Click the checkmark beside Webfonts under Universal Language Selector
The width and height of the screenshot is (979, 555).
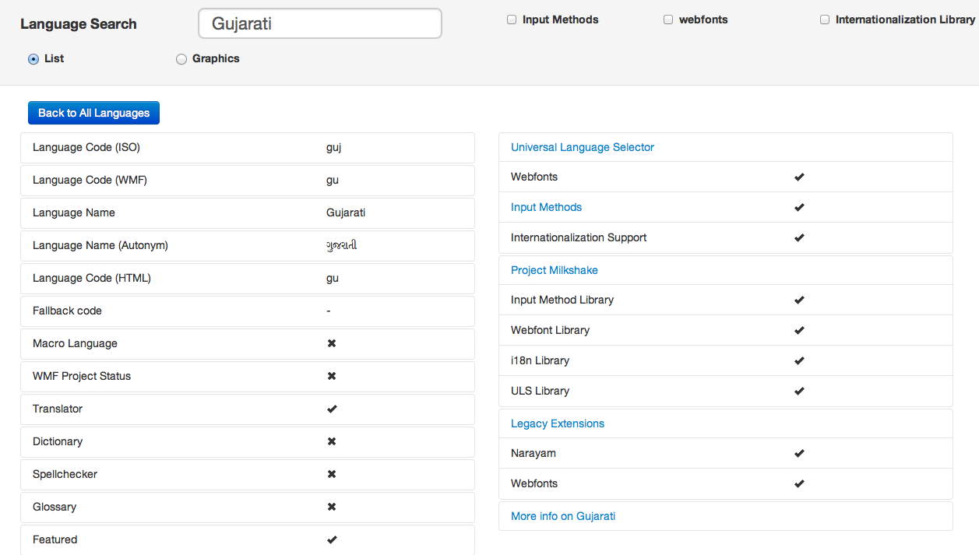click(x=799, y=177)
